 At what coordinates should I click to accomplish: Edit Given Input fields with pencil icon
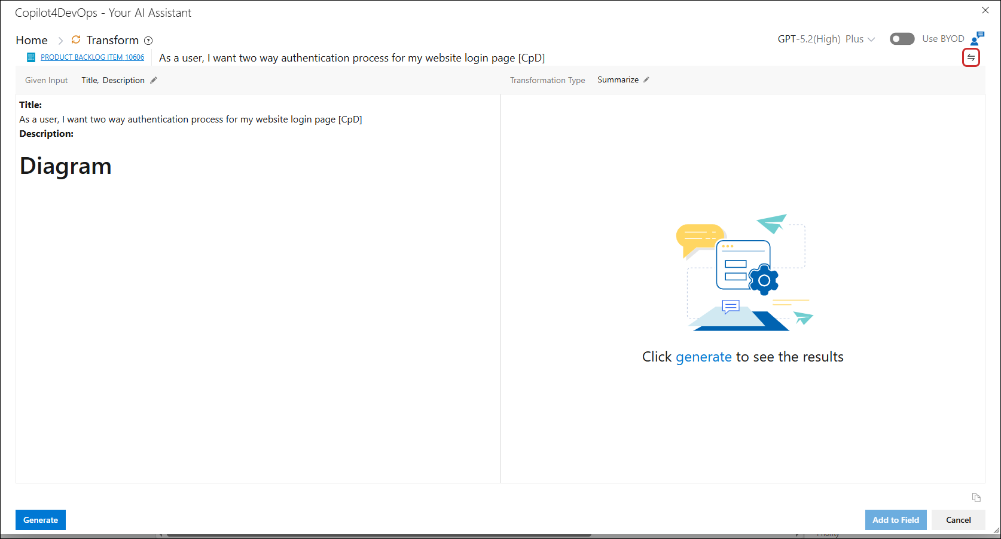click(154, 80)
